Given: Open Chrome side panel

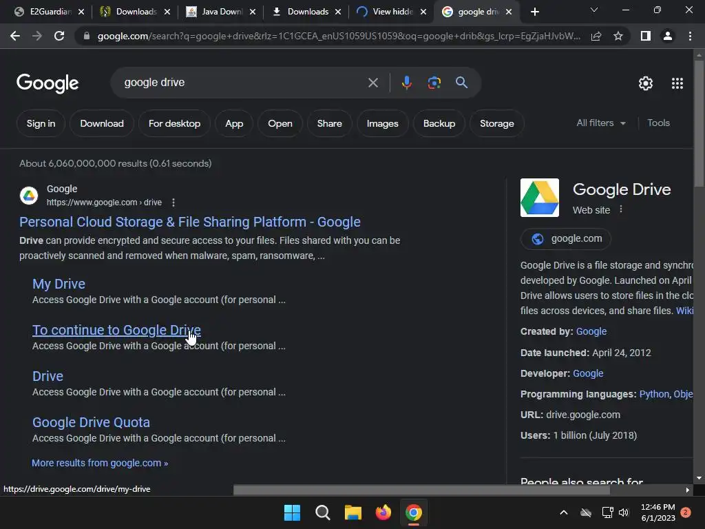Looking at the screenshot, I should (646, 36).
